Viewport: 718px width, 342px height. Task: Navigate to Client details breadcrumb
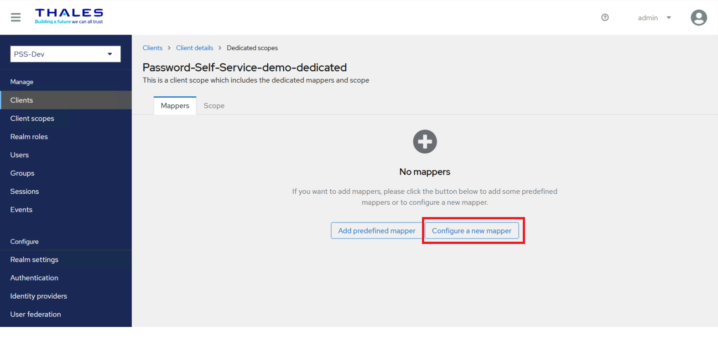click(x=194, y=48)
